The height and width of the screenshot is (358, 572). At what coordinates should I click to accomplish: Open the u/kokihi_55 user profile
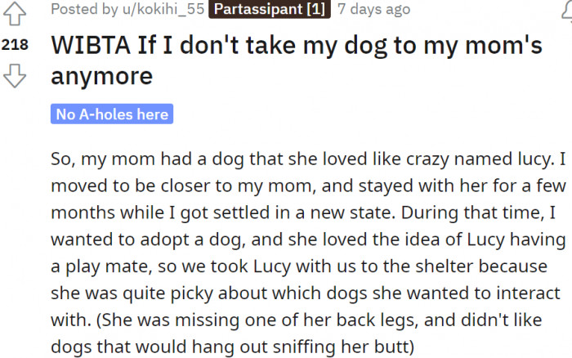163,9
